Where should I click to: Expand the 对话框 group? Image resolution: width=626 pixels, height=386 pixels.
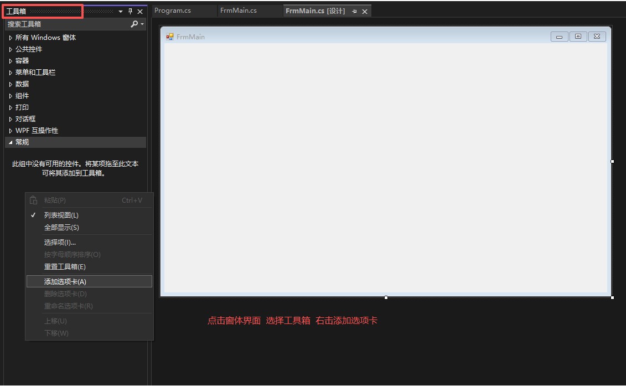pos(11,119)
